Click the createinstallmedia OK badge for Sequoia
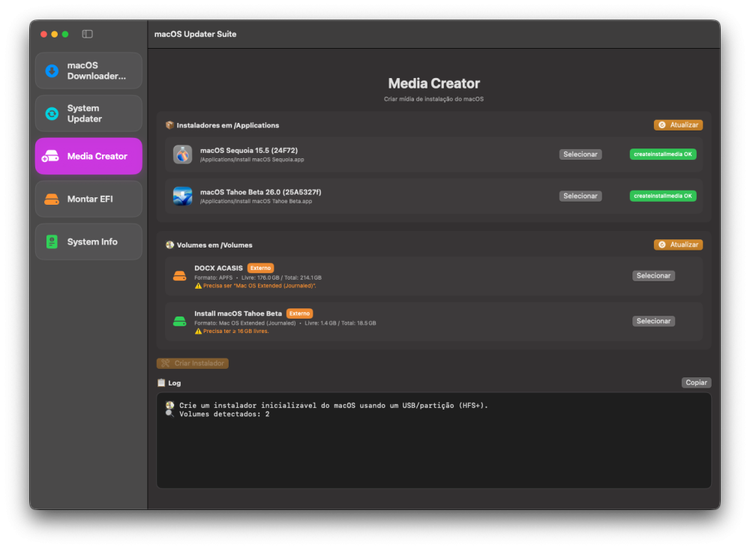This screenshot has height=549, width=750. (x=663, y=154)
